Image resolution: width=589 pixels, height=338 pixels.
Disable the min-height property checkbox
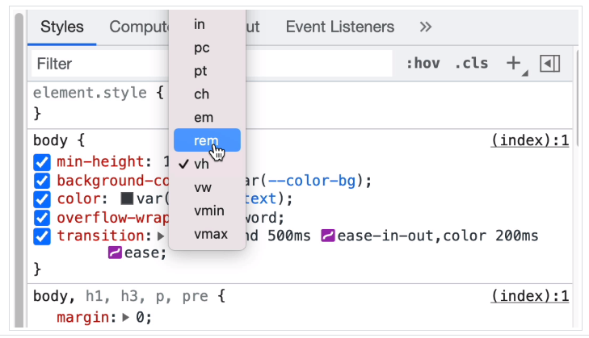42,162
